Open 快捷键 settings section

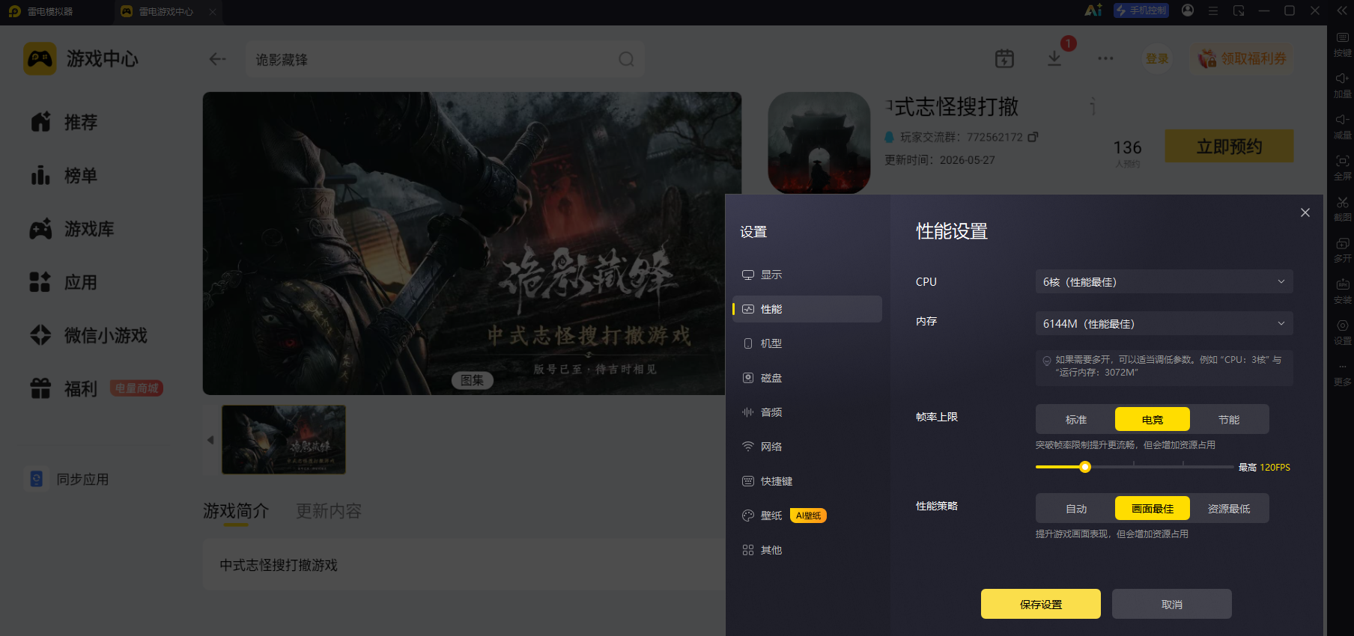(x=807, y=481)
